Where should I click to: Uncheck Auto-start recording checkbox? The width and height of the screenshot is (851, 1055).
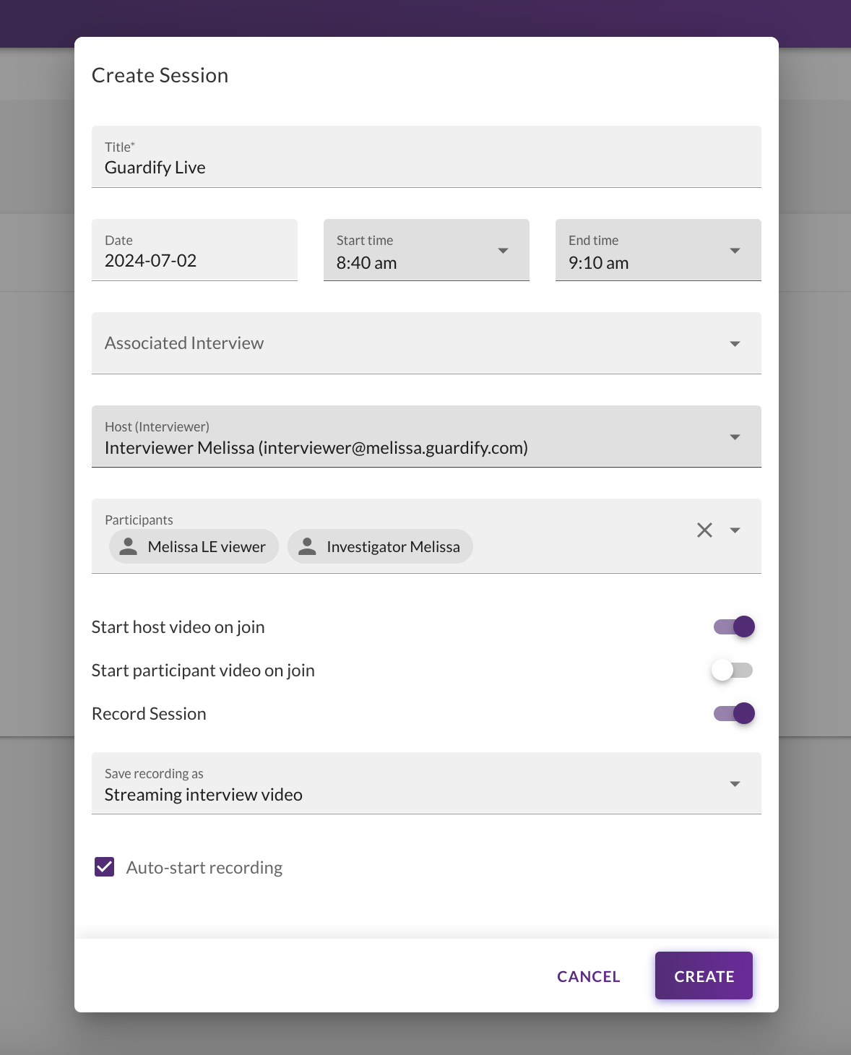click(105, 867)
